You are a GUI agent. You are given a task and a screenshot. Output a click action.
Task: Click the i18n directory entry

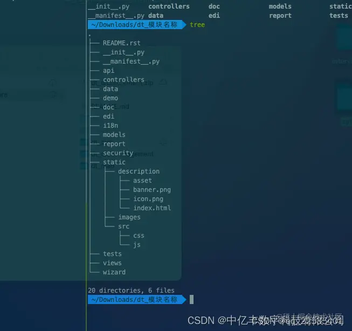coord(110,126)
